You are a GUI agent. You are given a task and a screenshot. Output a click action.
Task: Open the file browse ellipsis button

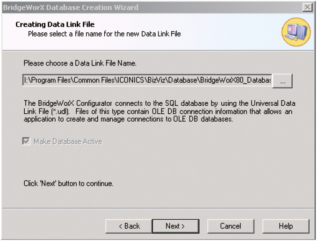[282, 81]
